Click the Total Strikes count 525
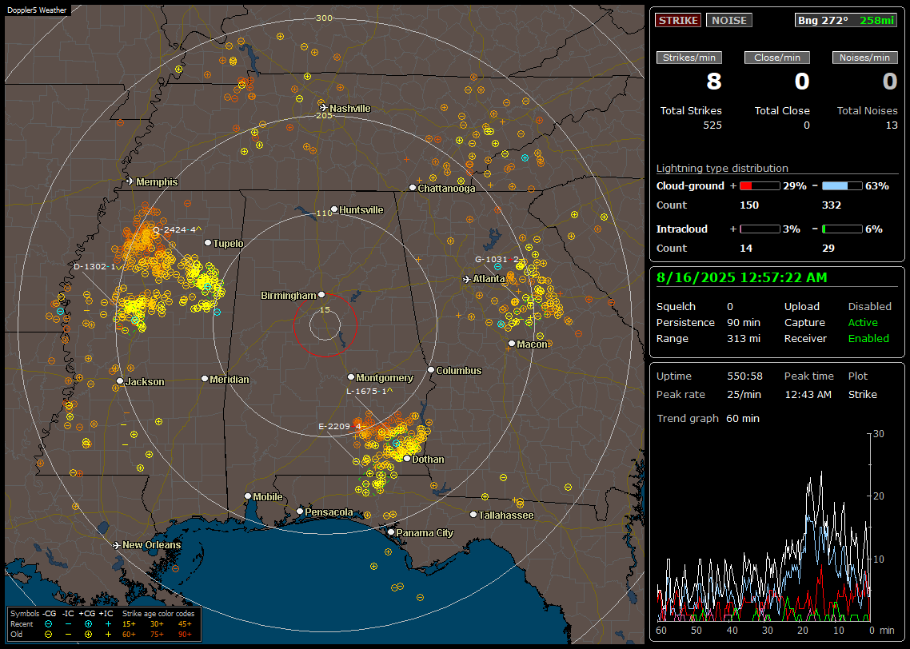The width and height of the screenshot is (910, 649). [712, 125]
